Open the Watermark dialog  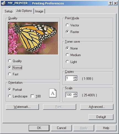22,107
